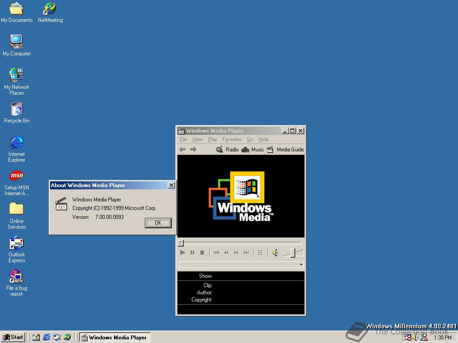Select My Network Places desktop icon
This screenshot has width=458, height=343.
[x=17, y=82]
